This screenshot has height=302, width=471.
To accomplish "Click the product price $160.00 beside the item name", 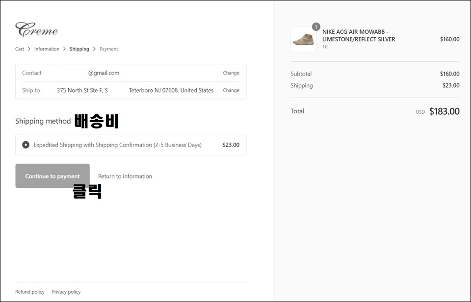I will click(x=450, y=39).
